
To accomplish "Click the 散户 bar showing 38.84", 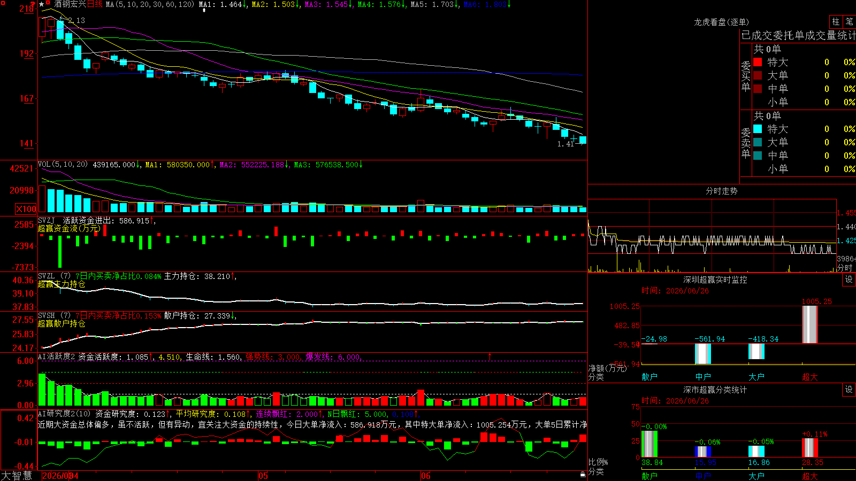I will (x=649, y=444).
